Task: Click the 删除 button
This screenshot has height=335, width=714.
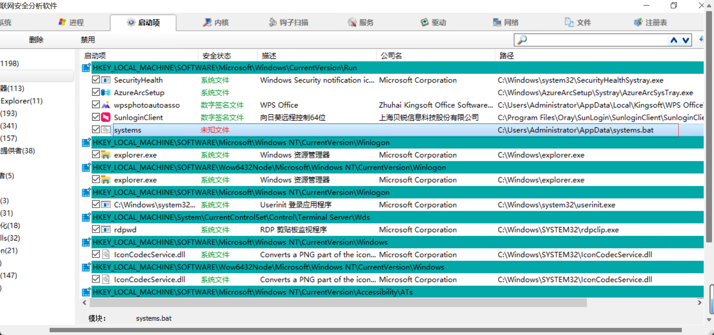Action: click(36, 40)
